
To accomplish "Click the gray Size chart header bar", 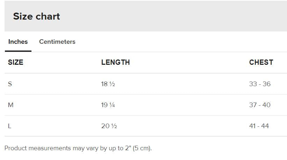I will pos(146,16).
